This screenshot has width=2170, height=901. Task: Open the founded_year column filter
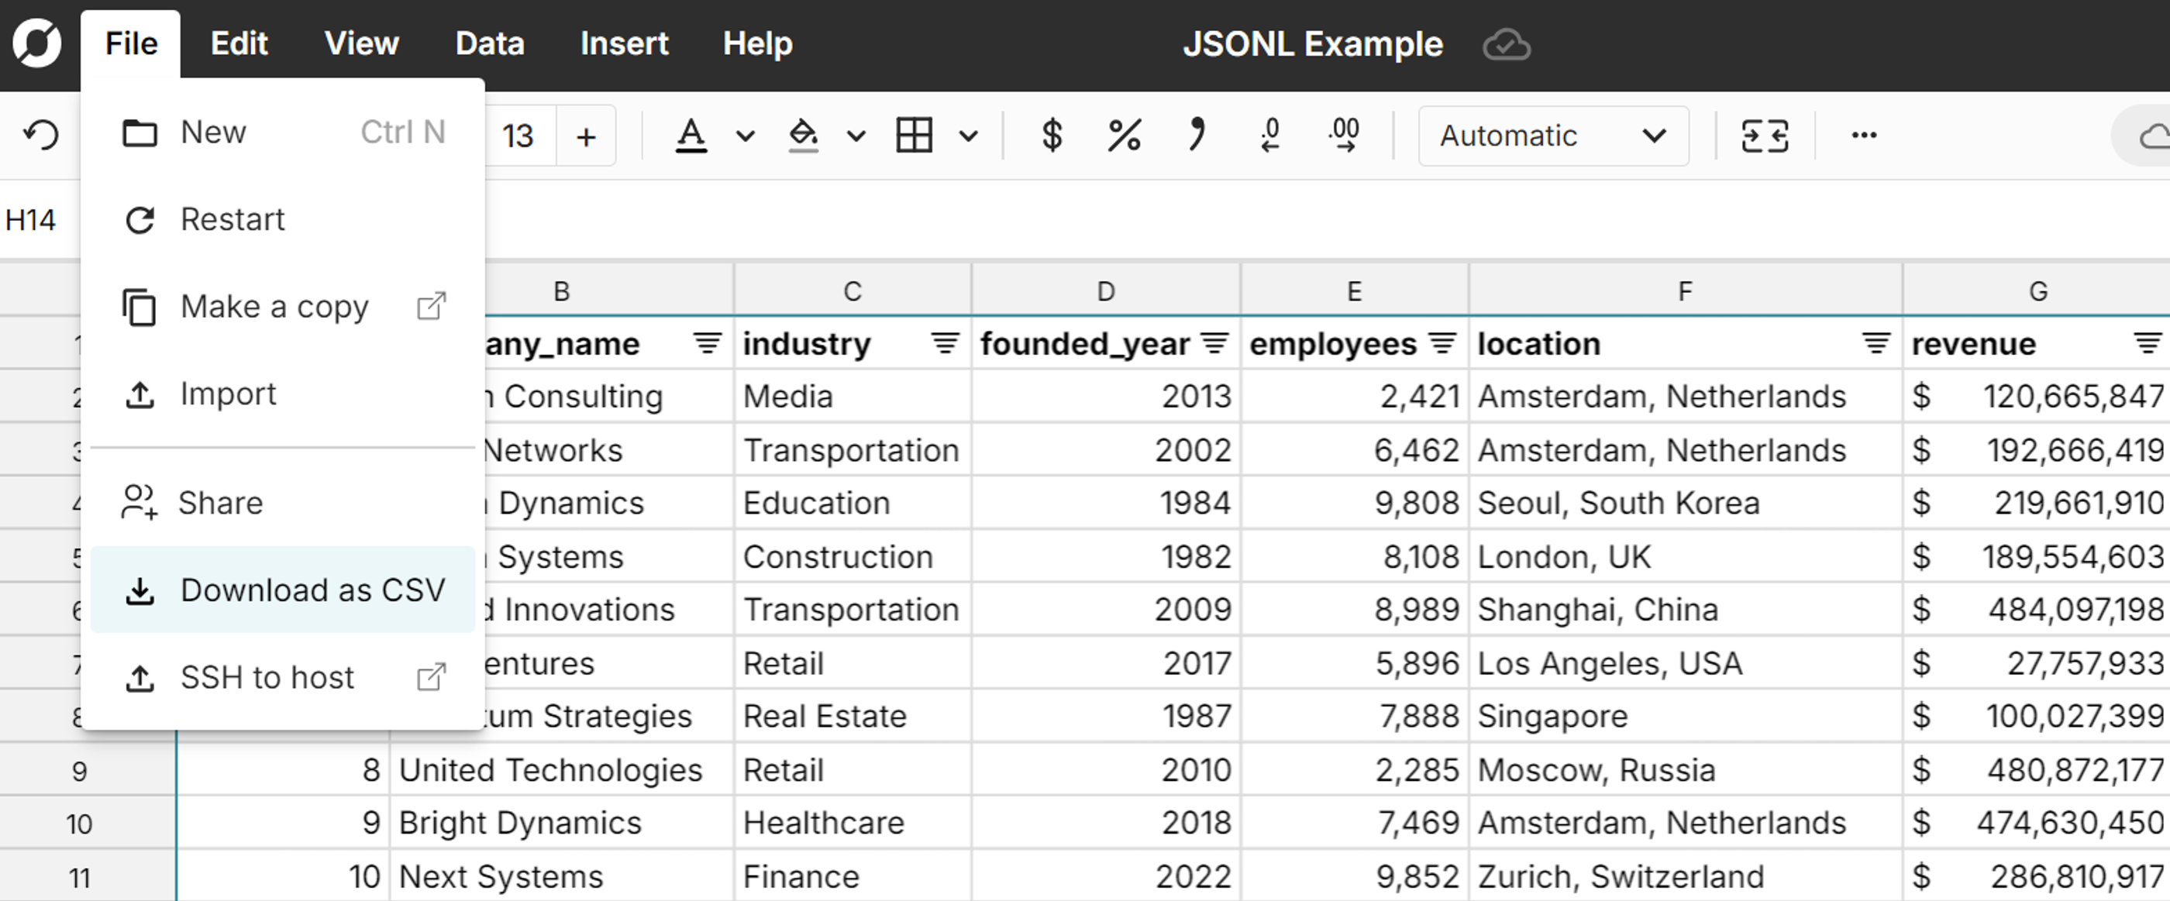(1214, 342)
